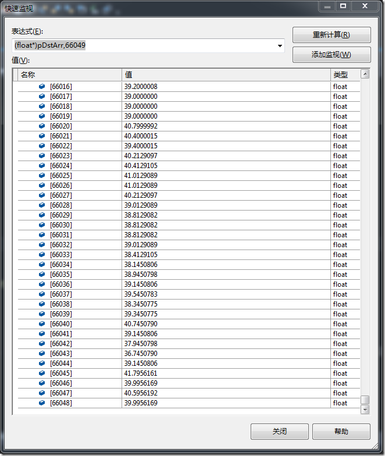Select row name [66029]
Viewport: 385px width, 456px height.
pyautogui.click(x=60, y=215)
